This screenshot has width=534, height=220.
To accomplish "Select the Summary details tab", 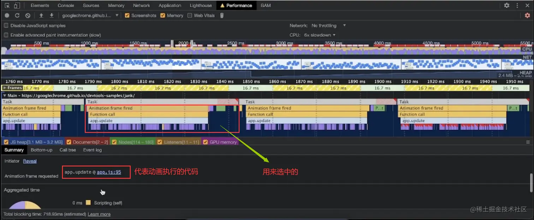I will click(x=14, y=150).
